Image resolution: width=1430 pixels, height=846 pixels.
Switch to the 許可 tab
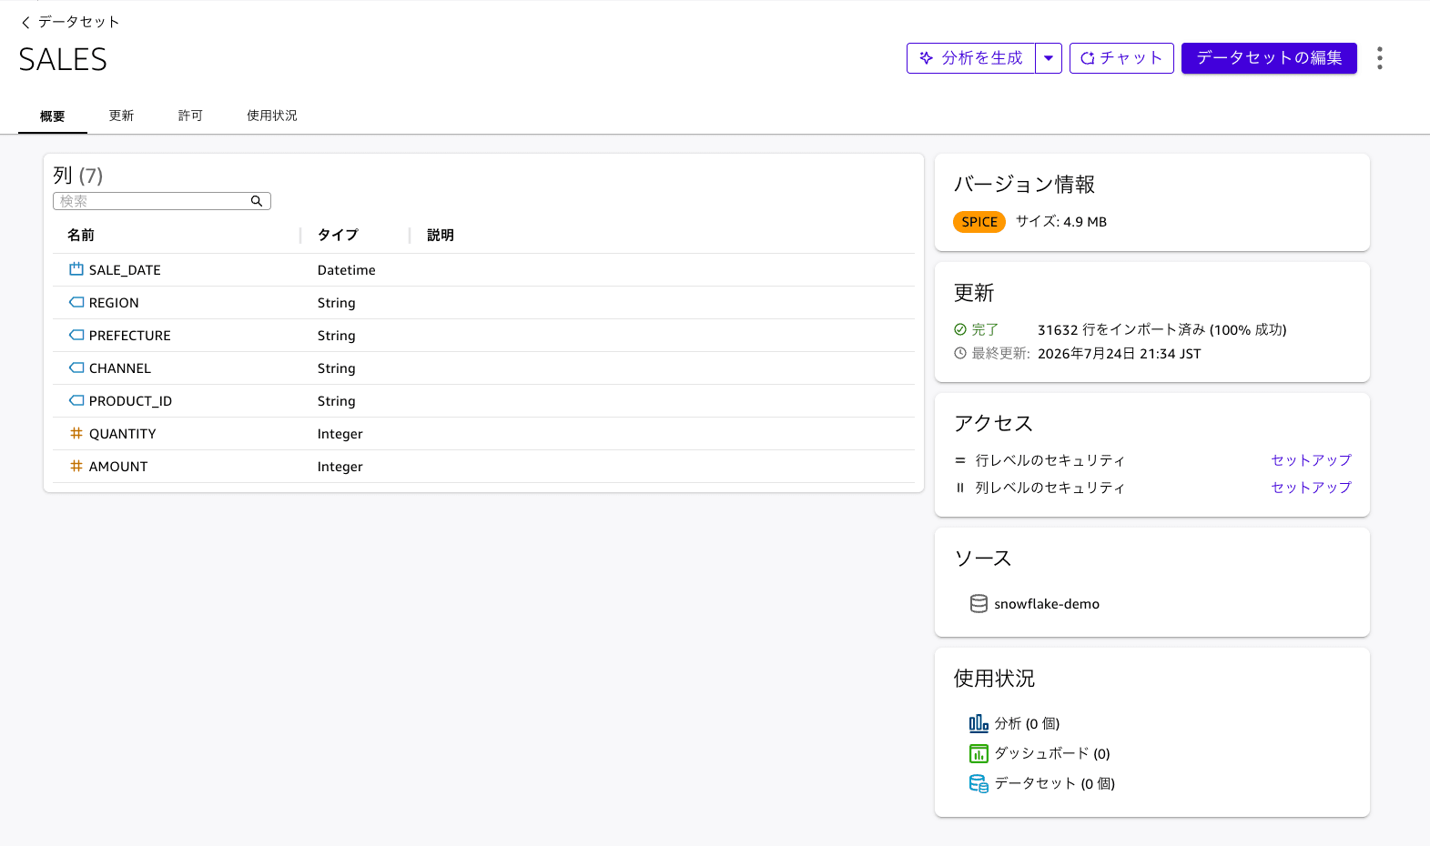(x=190, y=116)
